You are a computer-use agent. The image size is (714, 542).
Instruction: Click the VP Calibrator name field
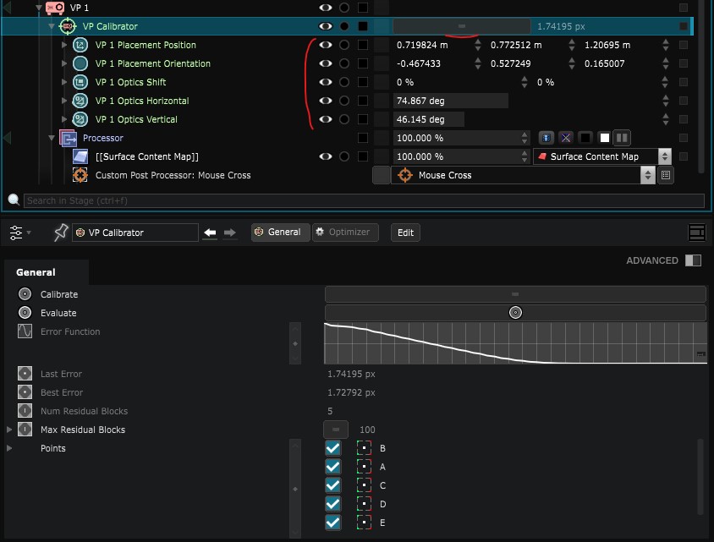[x=135, y=233]
